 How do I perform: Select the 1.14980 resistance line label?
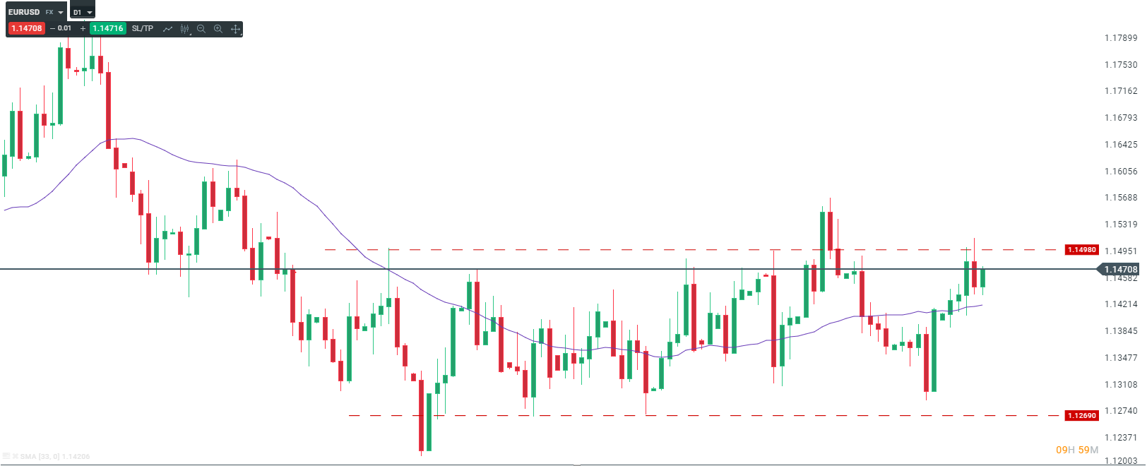[x=1081, y=250]
